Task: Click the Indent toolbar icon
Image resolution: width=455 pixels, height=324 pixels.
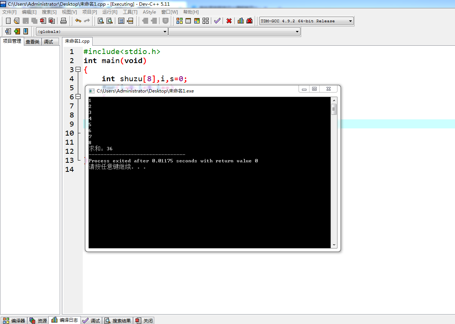Action: 145,21
